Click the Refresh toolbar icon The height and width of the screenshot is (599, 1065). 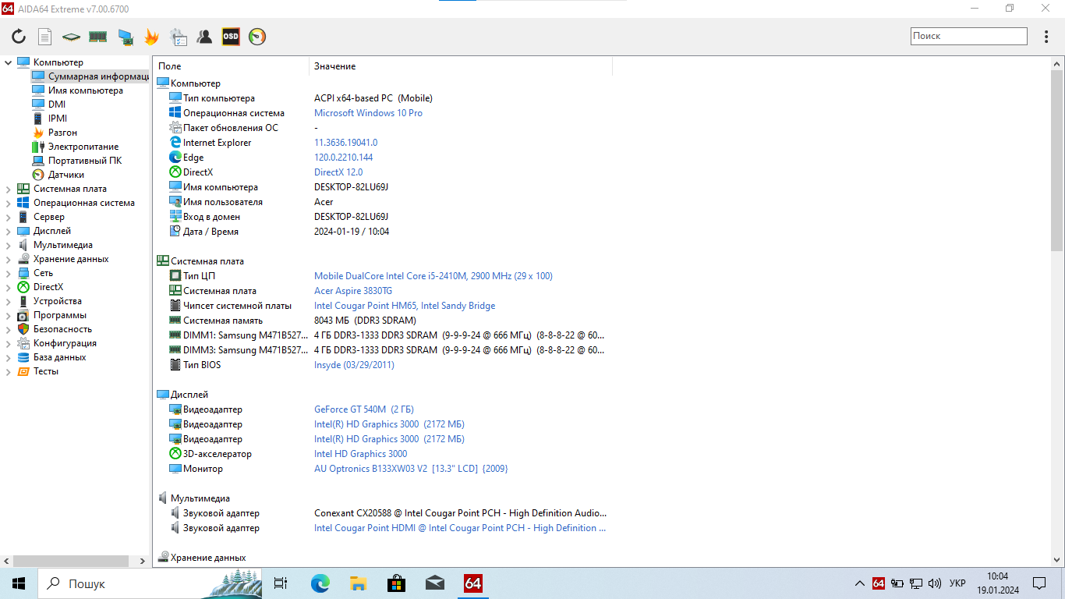19,37
